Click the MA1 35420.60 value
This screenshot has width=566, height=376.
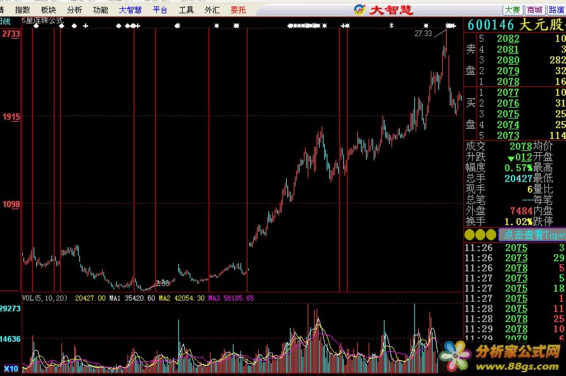132,298
